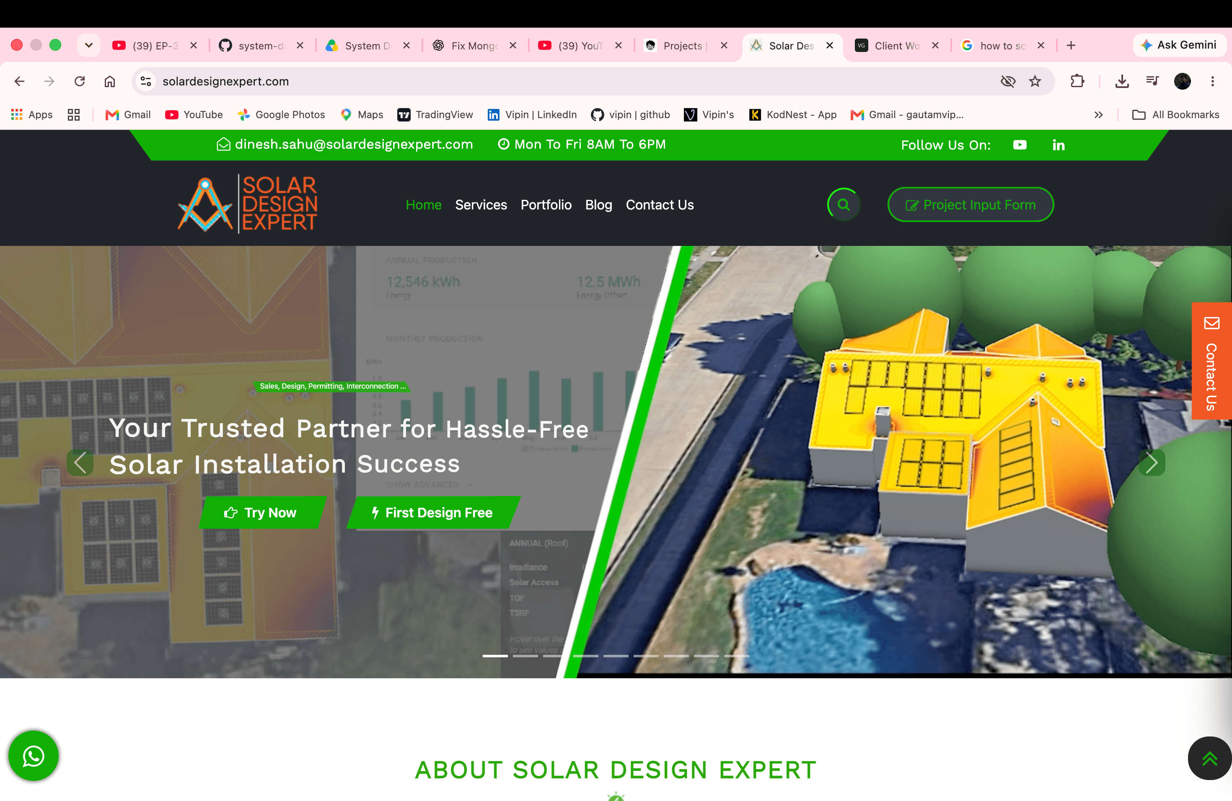Click the green search icon in header
This screenshot has height=801, width=1232.
(843, 205)
